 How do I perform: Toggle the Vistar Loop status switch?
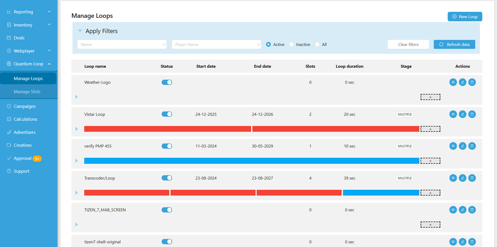click(x=167, y=114)
